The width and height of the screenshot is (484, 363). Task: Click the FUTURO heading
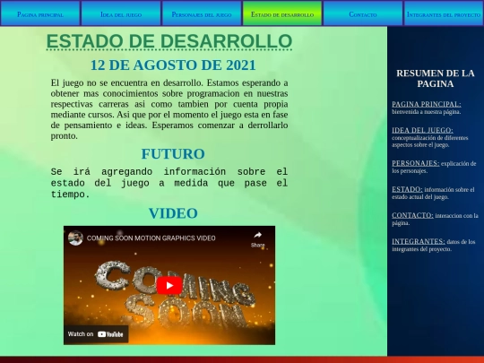tap(173, 154)
